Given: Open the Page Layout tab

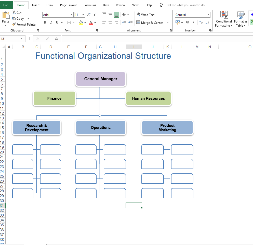Looking at the screenshot, I should [68, 5].
